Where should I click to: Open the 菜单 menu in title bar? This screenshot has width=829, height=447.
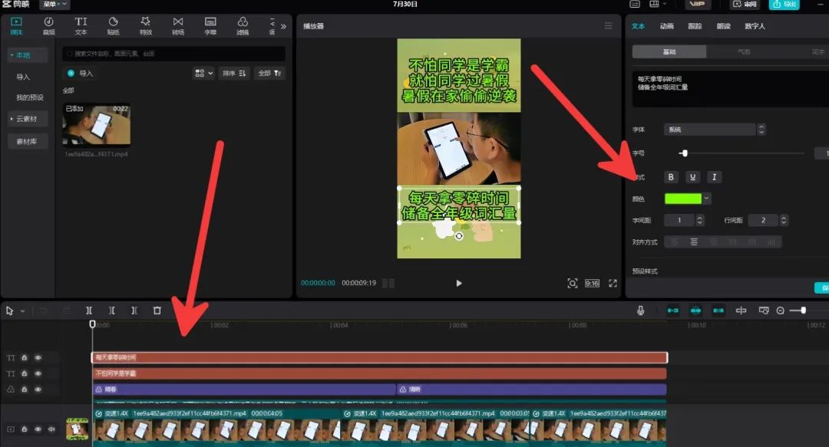(54, 5)
